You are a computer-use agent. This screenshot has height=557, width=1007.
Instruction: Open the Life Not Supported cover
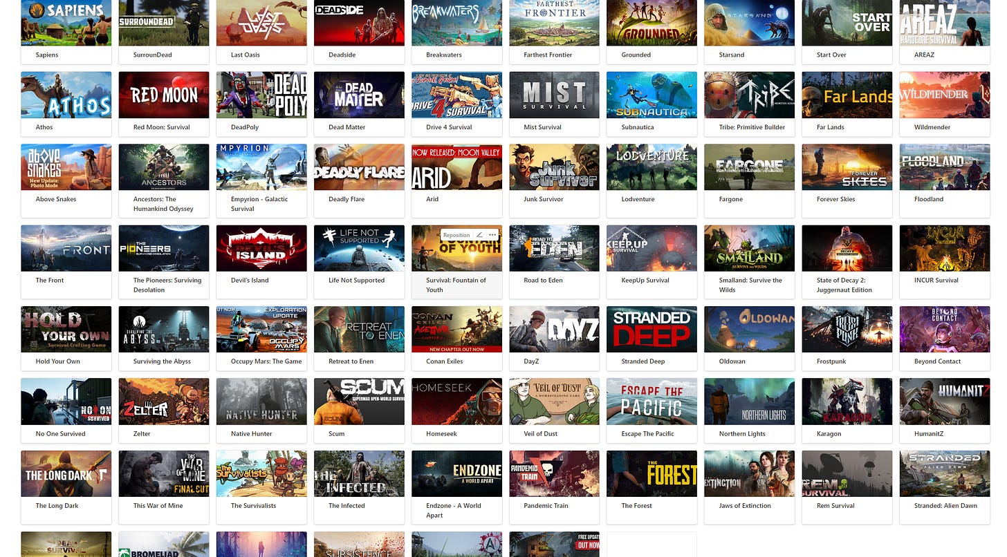[359, 248]
